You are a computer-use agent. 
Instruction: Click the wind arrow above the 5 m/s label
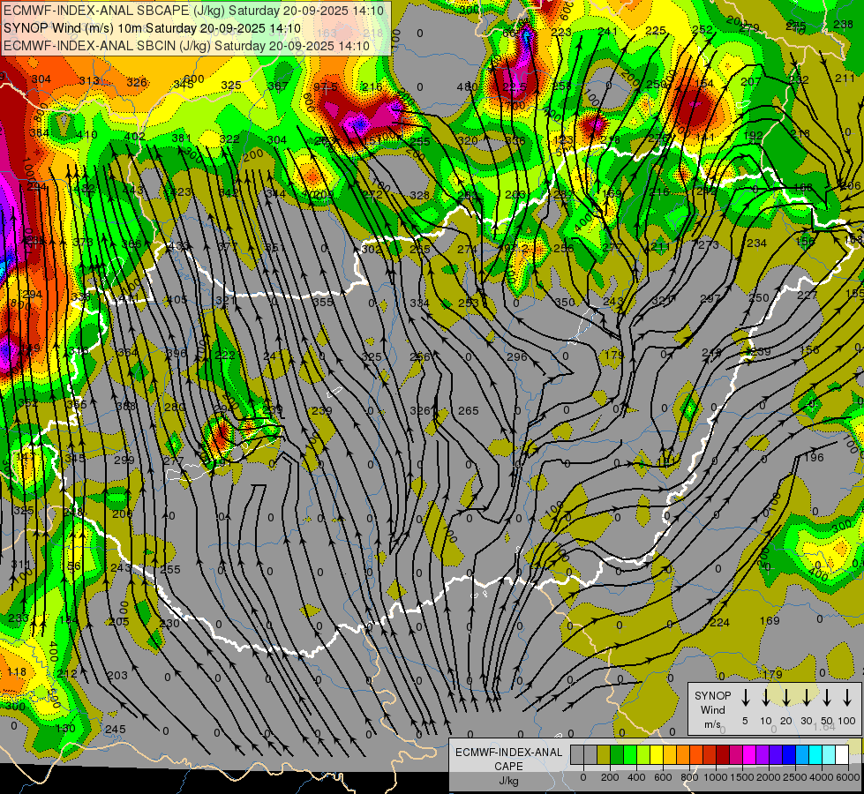[x=745, y=698]
